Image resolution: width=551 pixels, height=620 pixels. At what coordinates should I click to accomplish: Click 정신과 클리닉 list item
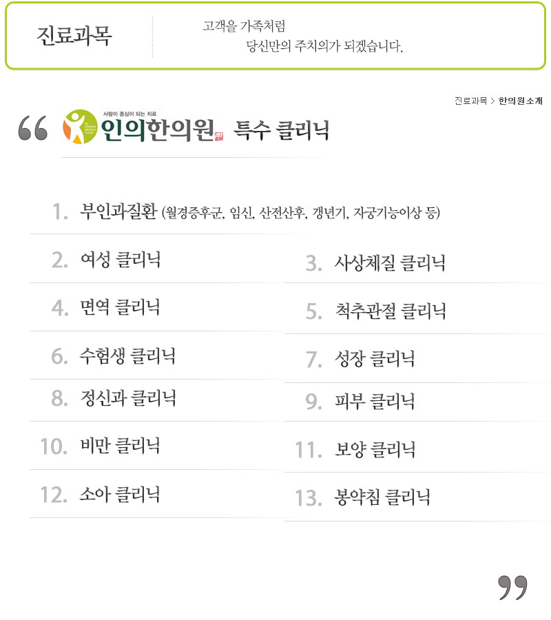128,398
